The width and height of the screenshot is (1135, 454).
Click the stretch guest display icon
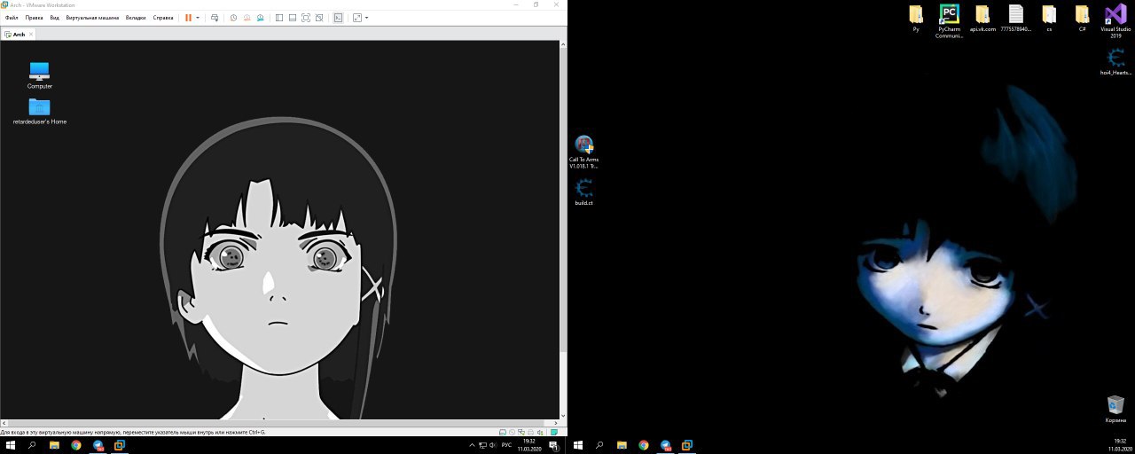coord(356,18)
